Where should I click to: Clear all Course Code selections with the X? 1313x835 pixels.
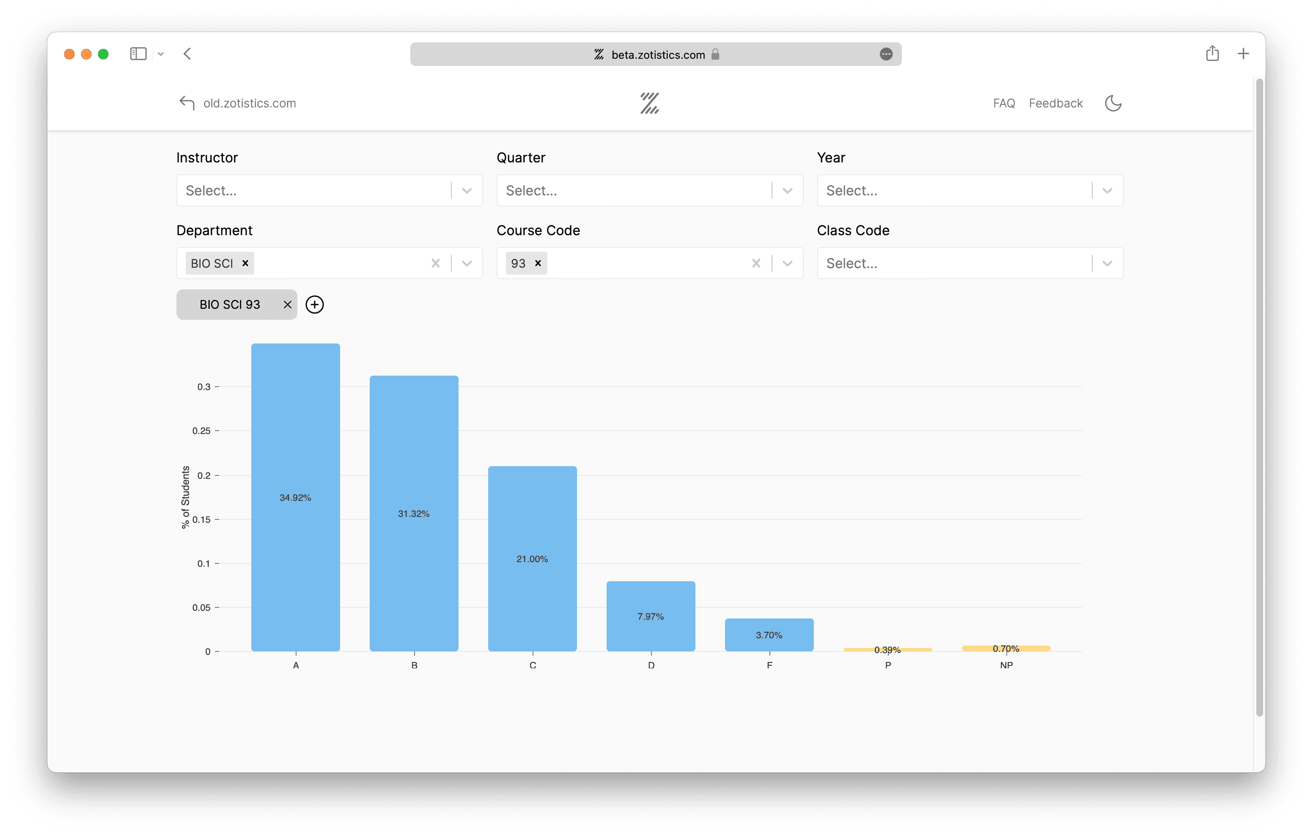756,263
